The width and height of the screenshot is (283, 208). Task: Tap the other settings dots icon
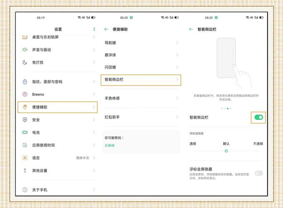25,171
